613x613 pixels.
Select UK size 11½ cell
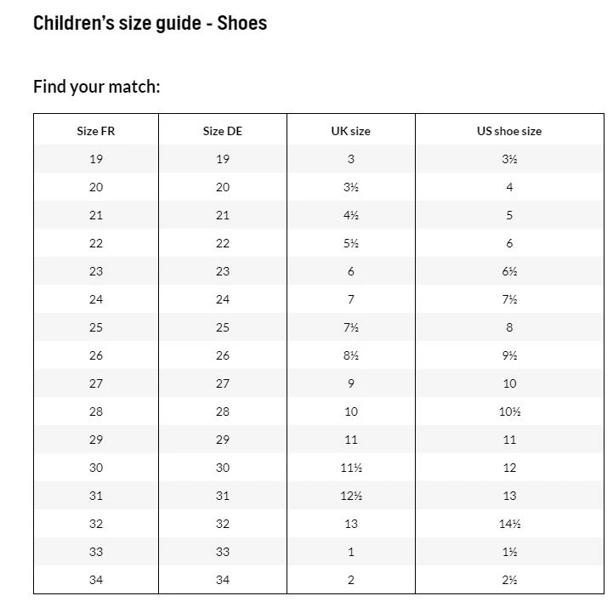tap(350, 468)
